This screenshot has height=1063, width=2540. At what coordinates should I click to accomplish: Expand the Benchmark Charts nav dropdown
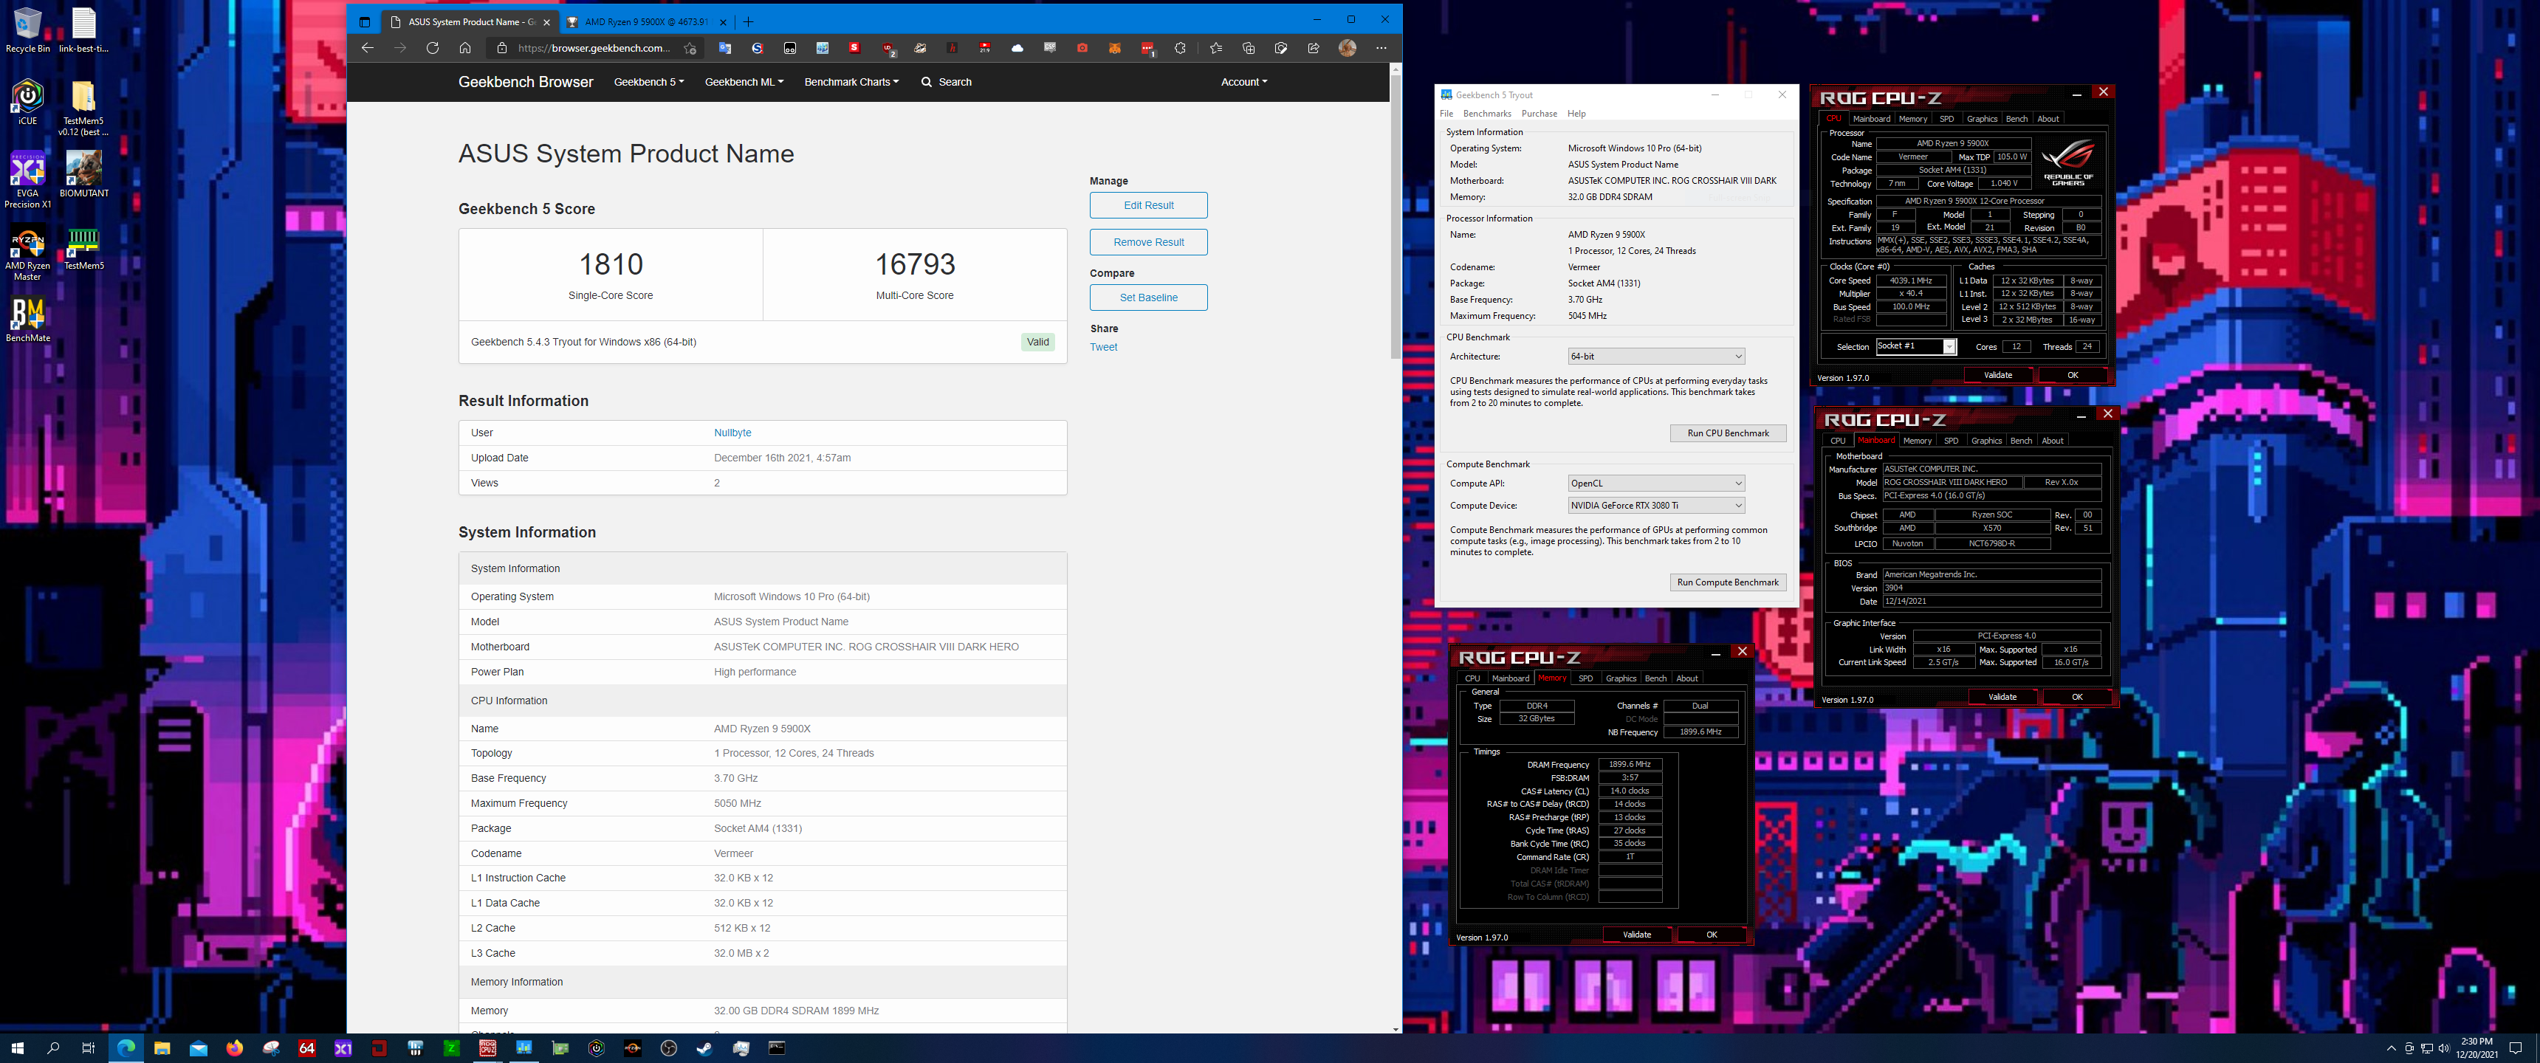[852, 82]
